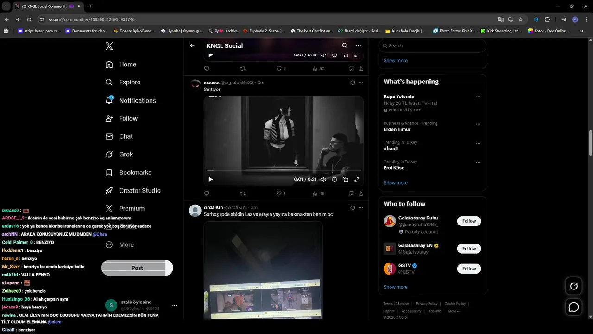Open Terms of Service footer link
The width and height of the screenshot is (593, 334).
(396, 304)
